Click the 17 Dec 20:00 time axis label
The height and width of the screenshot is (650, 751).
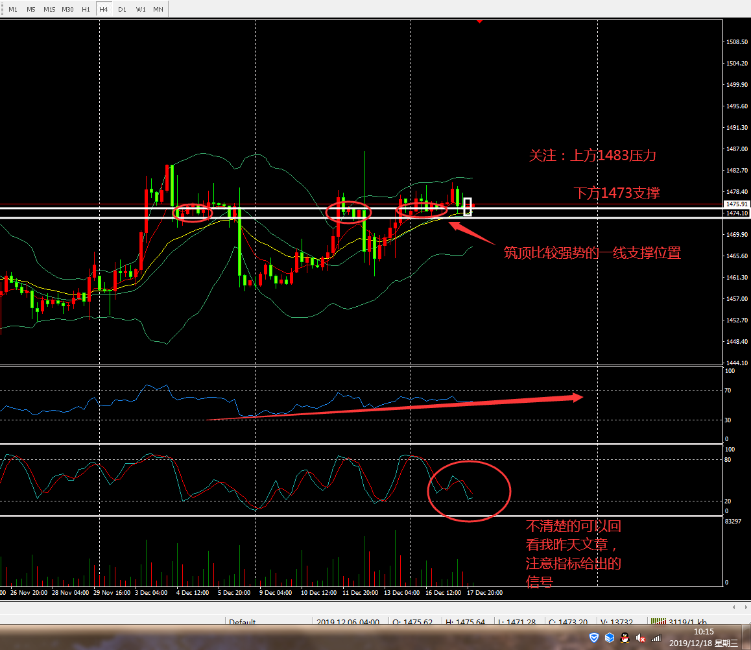(x=484, y=592)
